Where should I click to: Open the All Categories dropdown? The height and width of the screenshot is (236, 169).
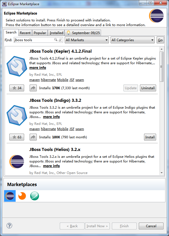click(x=133, y=40)
